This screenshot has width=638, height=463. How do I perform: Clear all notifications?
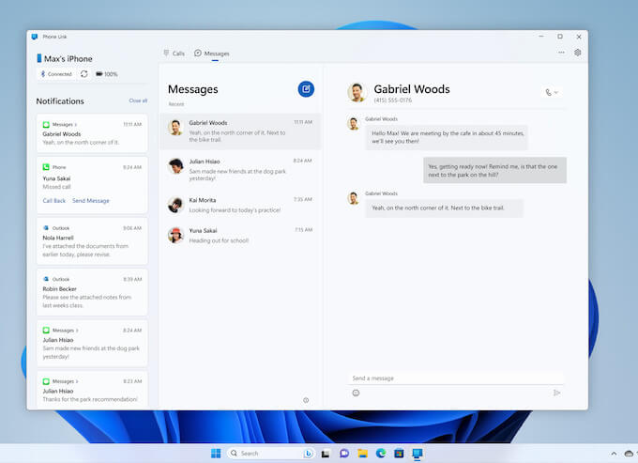pos(138,100)
